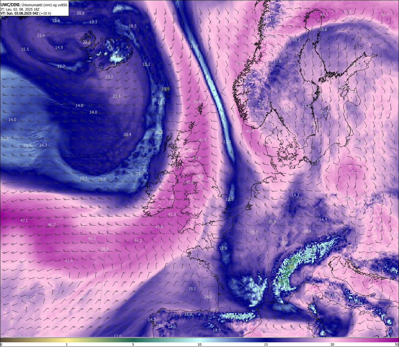
Task: Click the 5 tick on the color scale
Action: pos(133,345)
